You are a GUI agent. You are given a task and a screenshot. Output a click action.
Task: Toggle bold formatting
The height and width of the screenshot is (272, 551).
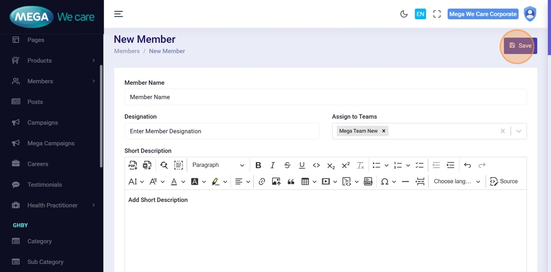258,165
